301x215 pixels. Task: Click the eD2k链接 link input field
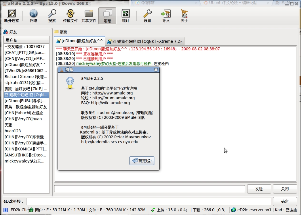148,202
